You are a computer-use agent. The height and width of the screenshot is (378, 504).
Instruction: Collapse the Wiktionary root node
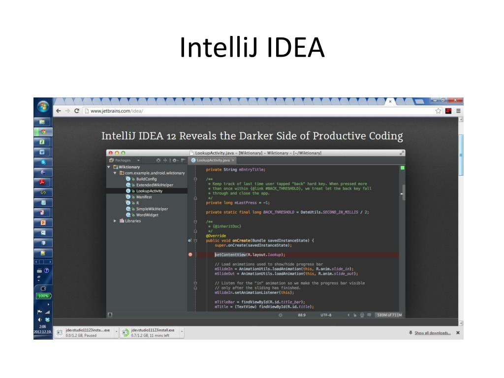coord(109,167)
